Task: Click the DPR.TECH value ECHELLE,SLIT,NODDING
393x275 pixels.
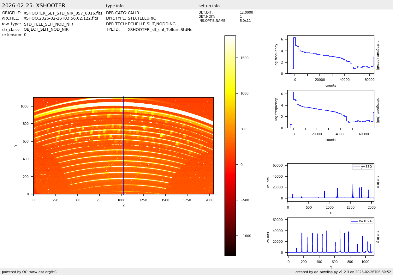Action: (152, 24)
